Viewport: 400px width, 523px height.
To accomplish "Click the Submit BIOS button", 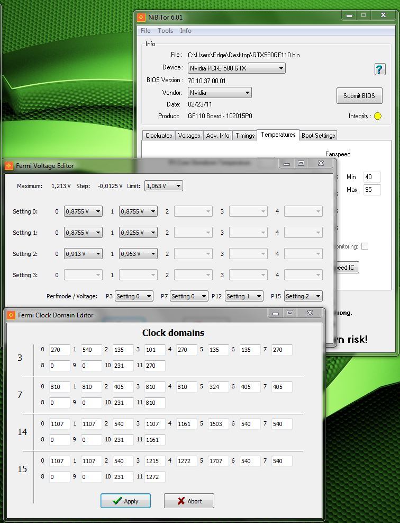I will tap(359, 96).
